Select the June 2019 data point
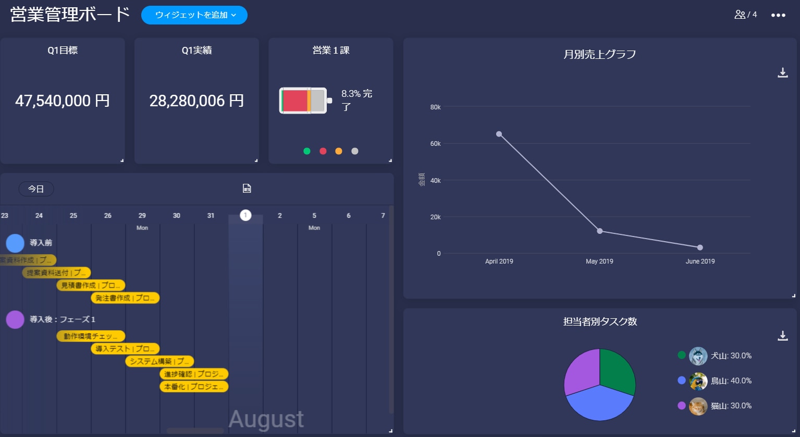800x437 pixels. tap(700, 247)
